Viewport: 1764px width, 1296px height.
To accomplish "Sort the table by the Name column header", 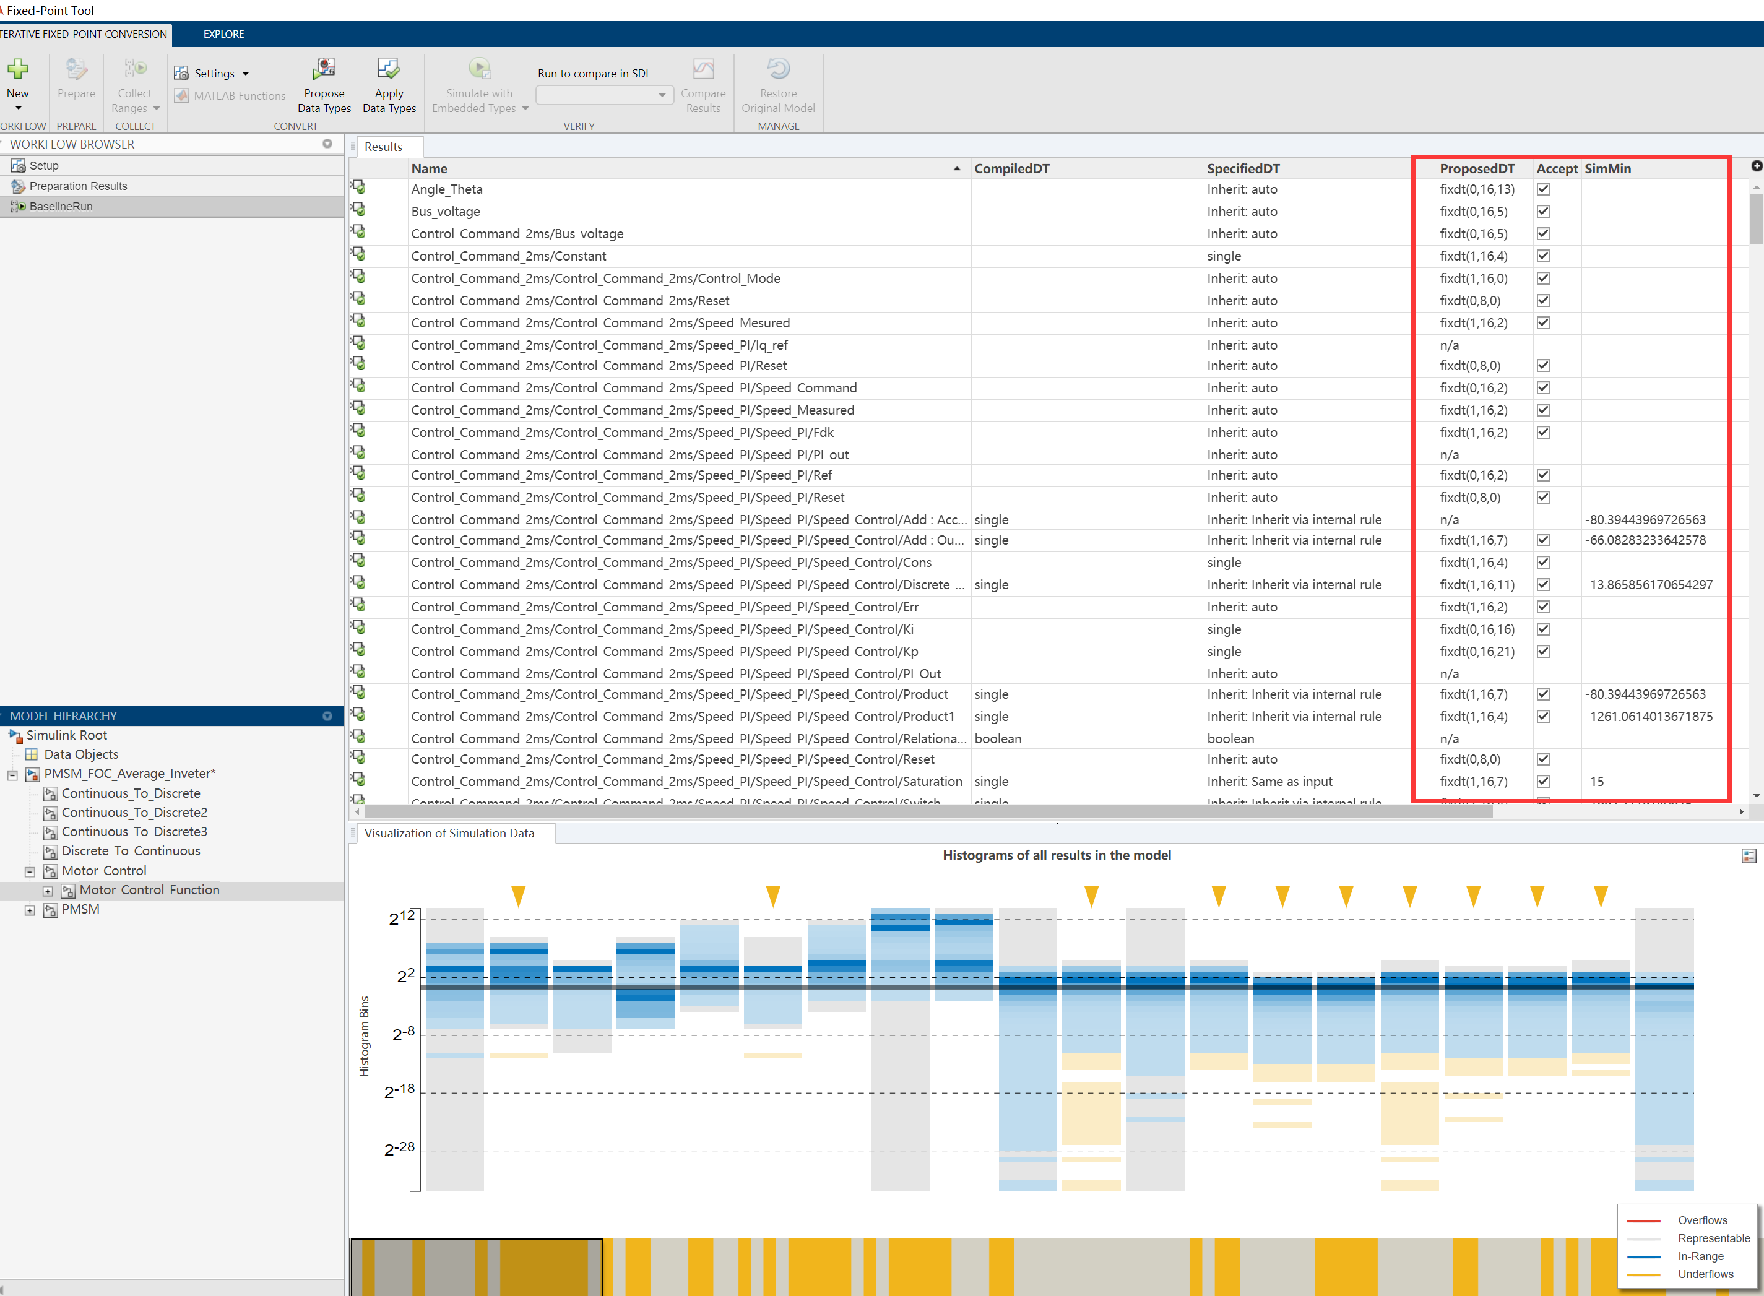I will coord(430,169).
